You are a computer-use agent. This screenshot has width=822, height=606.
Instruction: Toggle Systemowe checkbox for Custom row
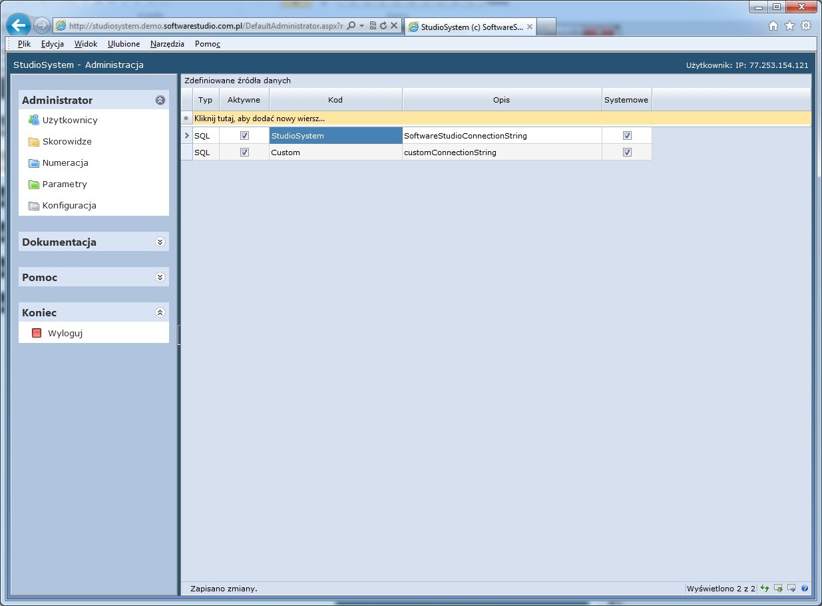point(627,152)
